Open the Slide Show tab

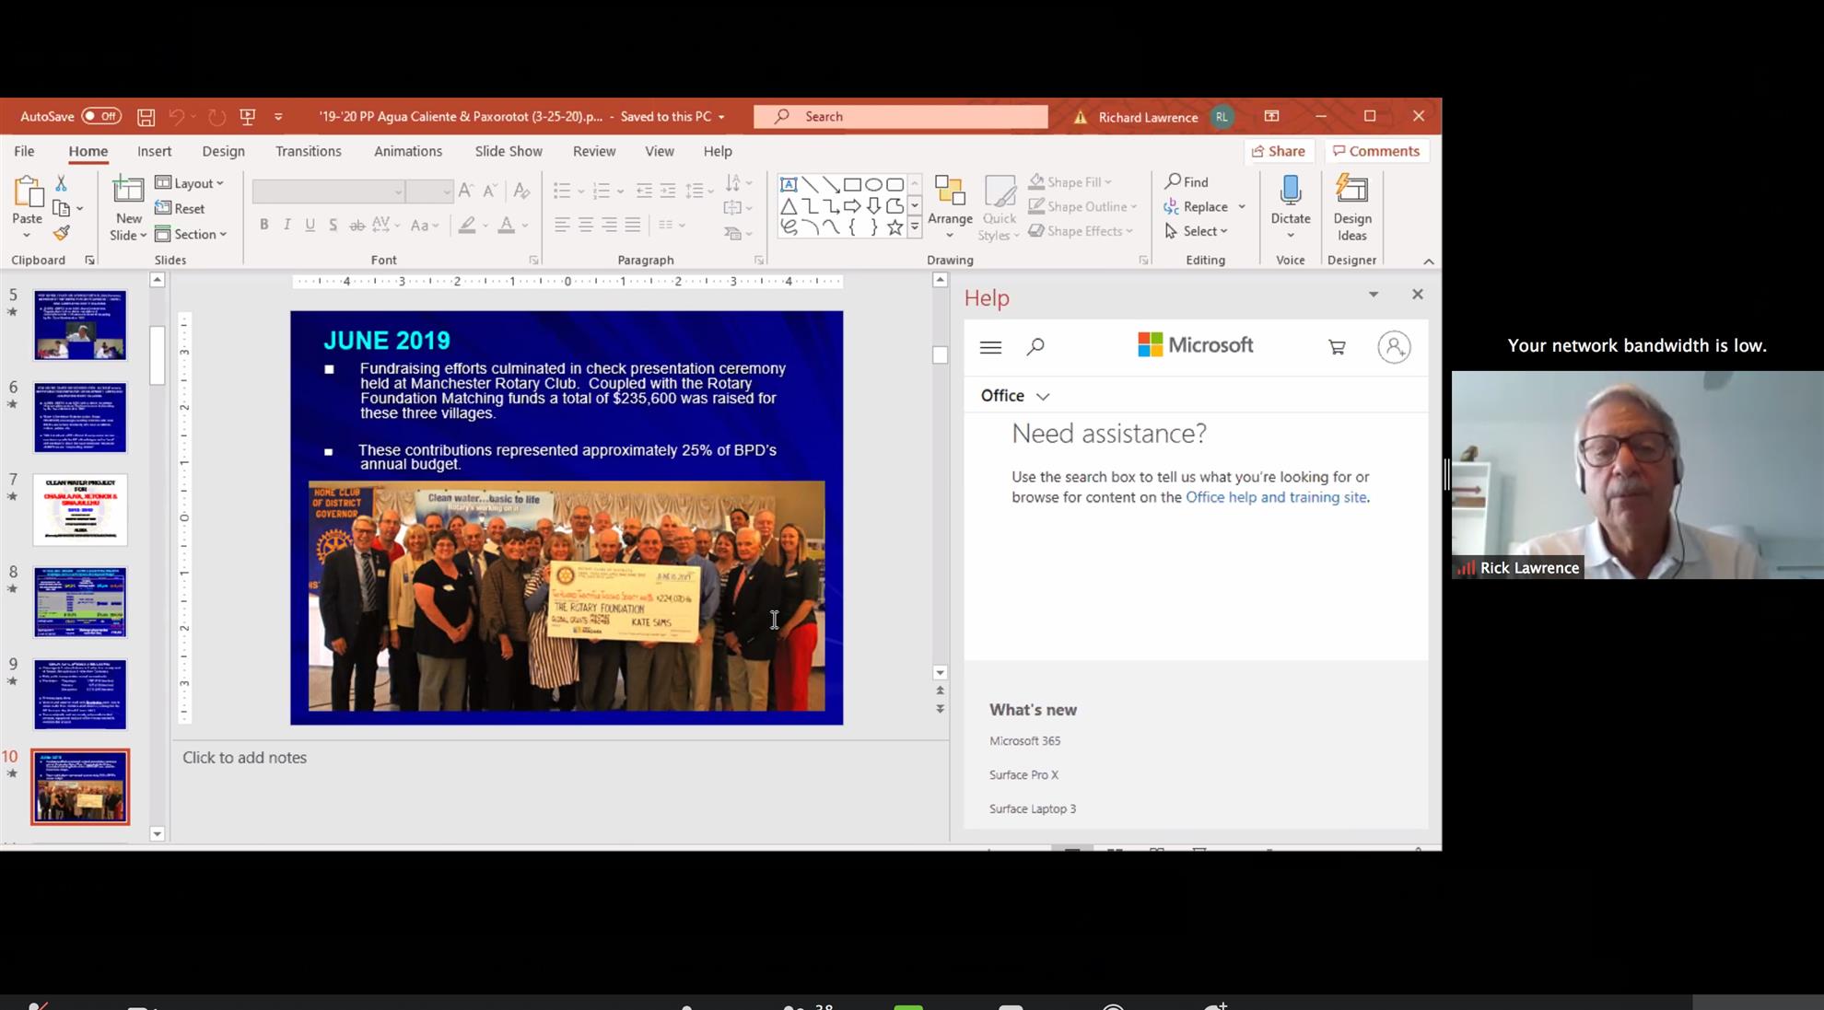tap(508, 151)
